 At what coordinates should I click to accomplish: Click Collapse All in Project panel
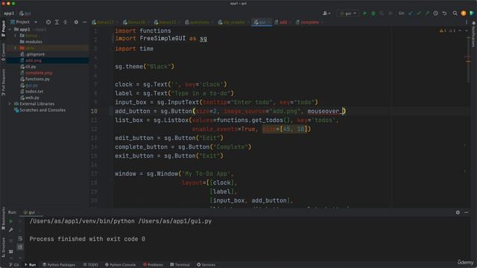66,22
